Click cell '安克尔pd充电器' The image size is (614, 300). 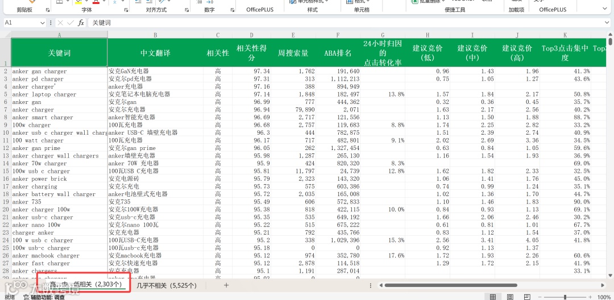coord(155,79)
